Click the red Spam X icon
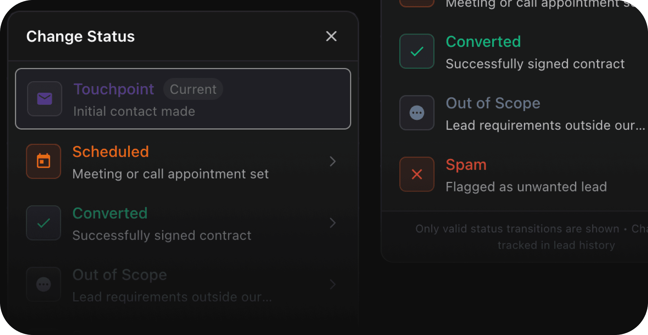 pyautogui.click(x=417, y=174)
